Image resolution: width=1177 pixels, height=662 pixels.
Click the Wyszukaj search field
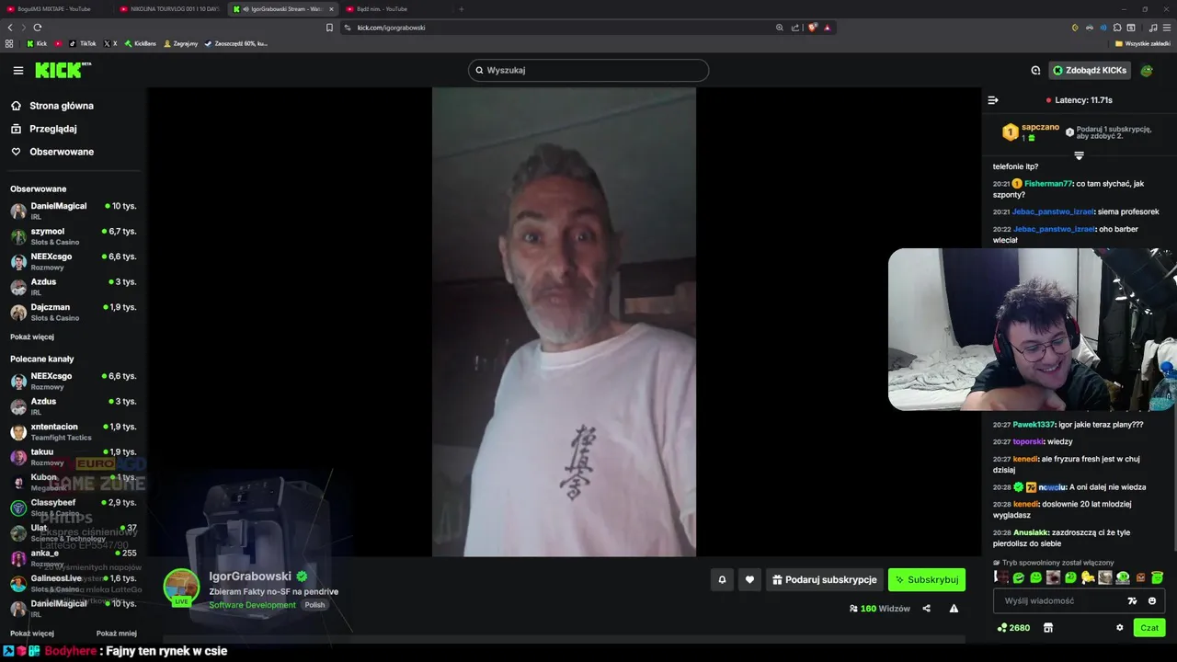coord(588,71)
